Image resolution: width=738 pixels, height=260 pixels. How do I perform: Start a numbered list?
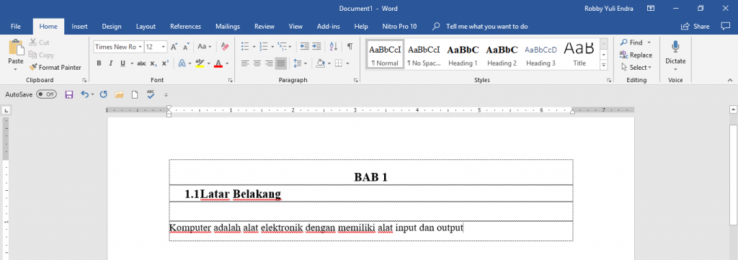coord(264,47)
